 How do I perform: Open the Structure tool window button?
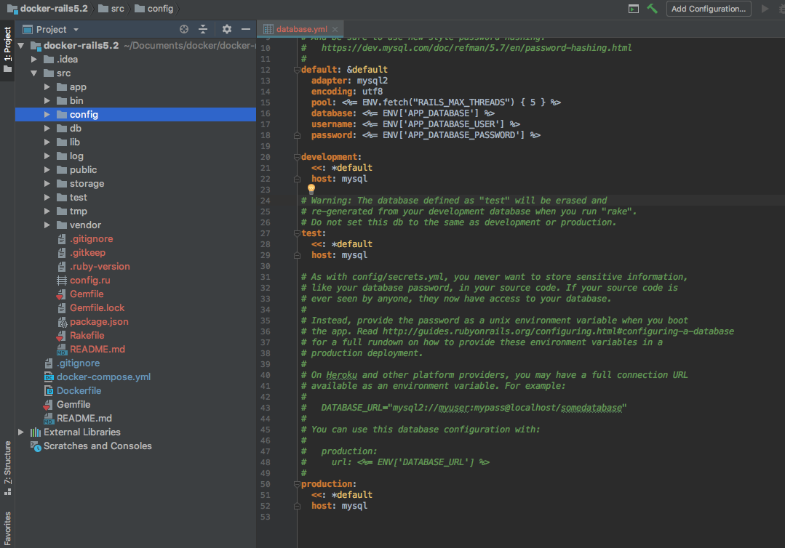7,470
